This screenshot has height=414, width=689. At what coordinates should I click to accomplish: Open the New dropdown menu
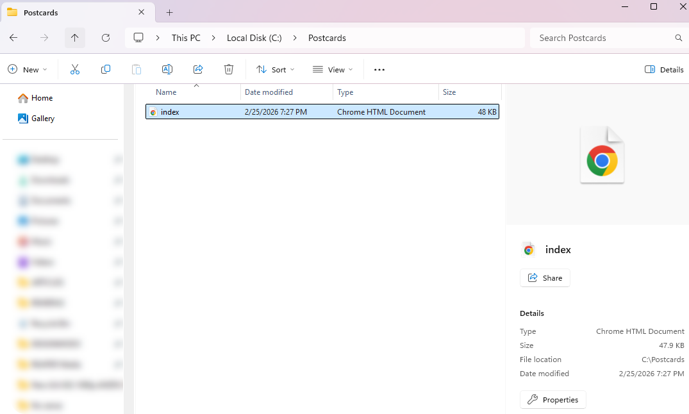coord(28,69)
